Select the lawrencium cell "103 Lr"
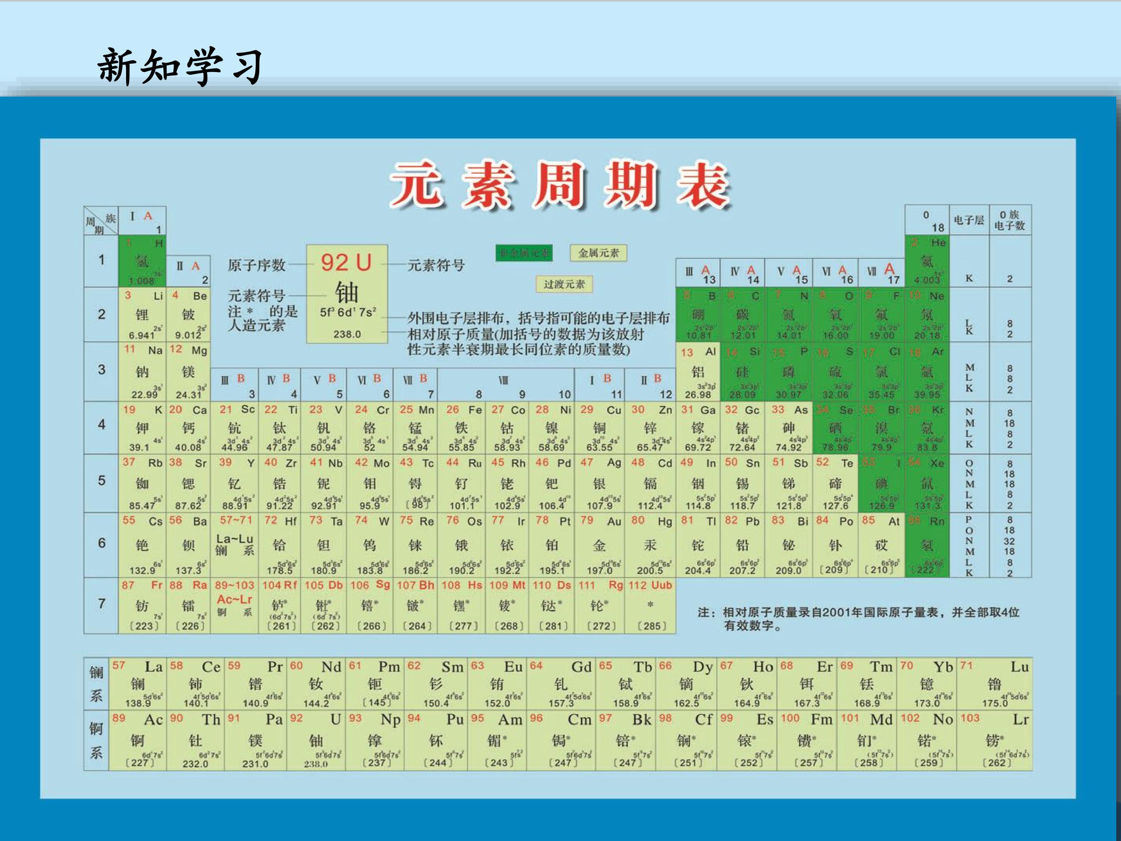This screenshot has height=841, width=1121. tap(994, 740)
